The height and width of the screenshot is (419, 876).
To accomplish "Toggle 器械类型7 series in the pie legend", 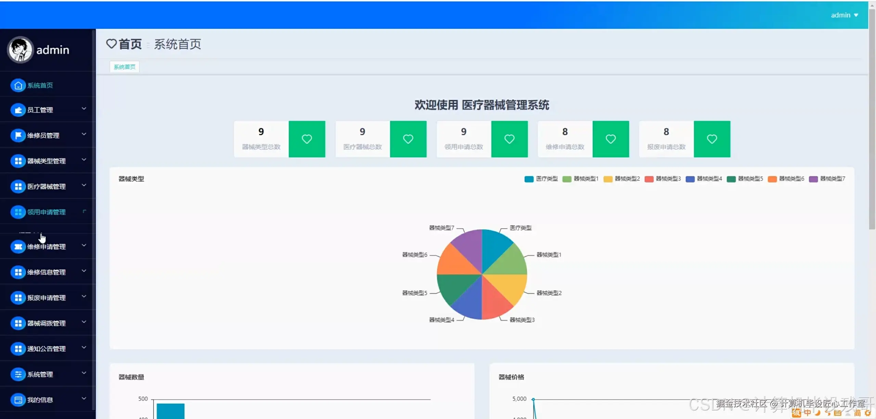I will (x=827, y=179).
